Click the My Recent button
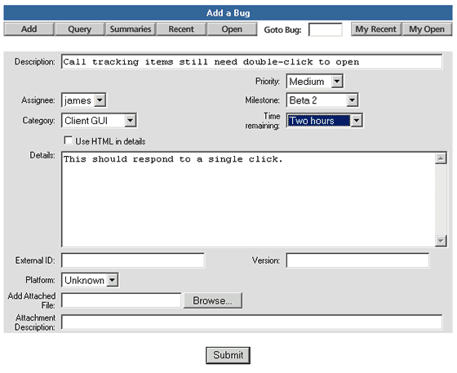The width and height of the screenshot is (457, 373). pyautogui.click(x=376, y=29)
